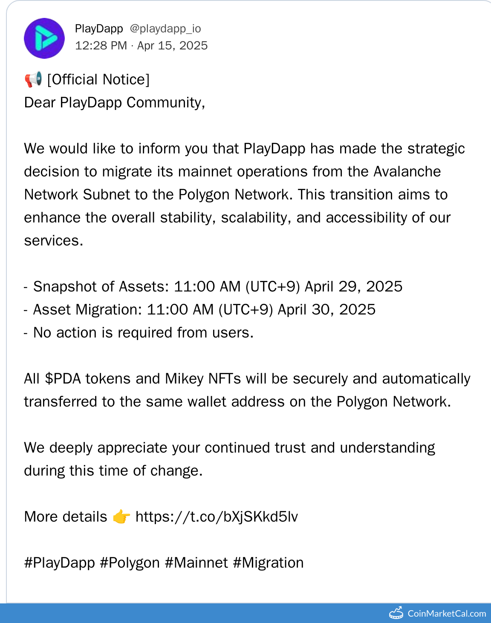Click the pointing hand emoji
This screenshot has width=491, height=623.
tap(121, 516)
